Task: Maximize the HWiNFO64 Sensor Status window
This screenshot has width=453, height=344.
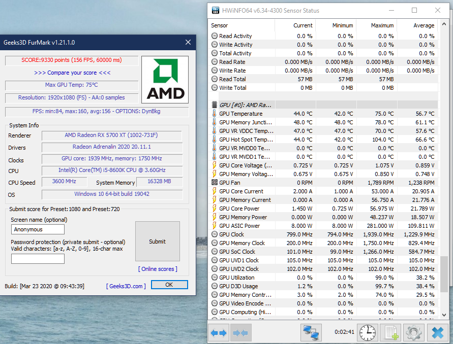Action: coord(414,10)
